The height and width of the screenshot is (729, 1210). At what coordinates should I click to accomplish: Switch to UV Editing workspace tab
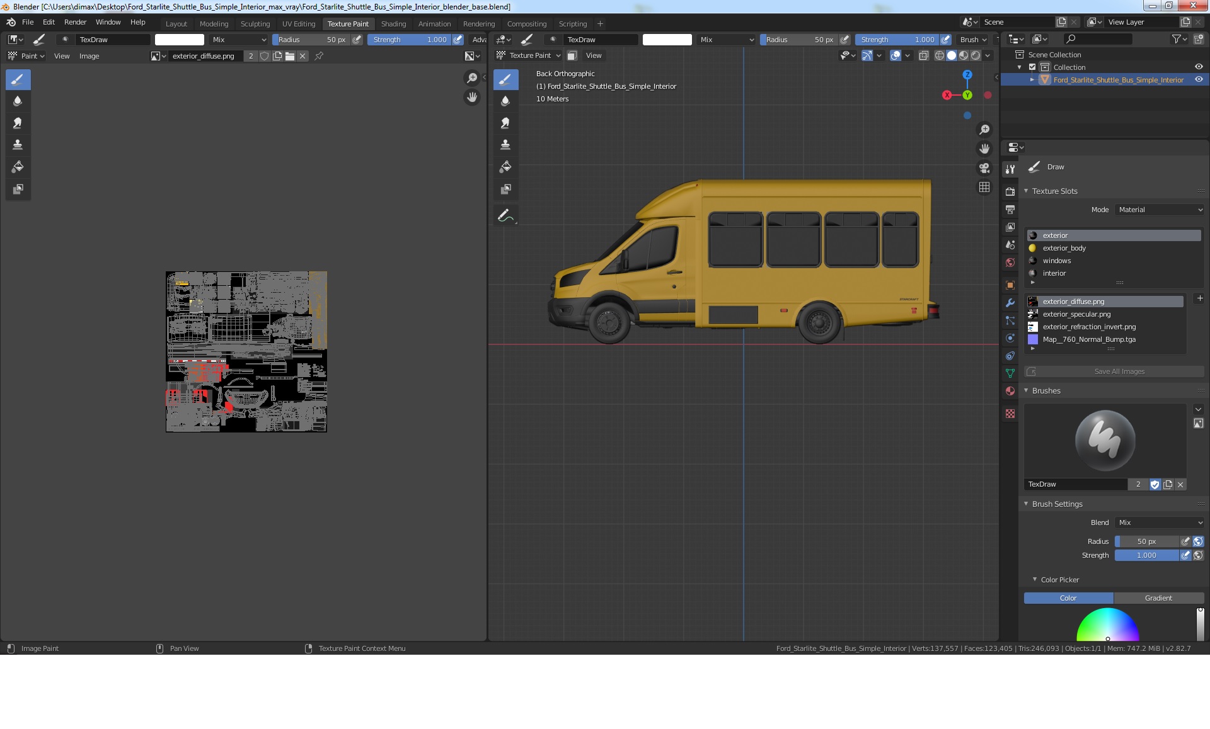[299, 24]
